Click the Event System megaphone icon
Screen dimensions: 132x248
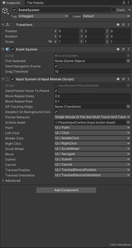click(8, 49)
